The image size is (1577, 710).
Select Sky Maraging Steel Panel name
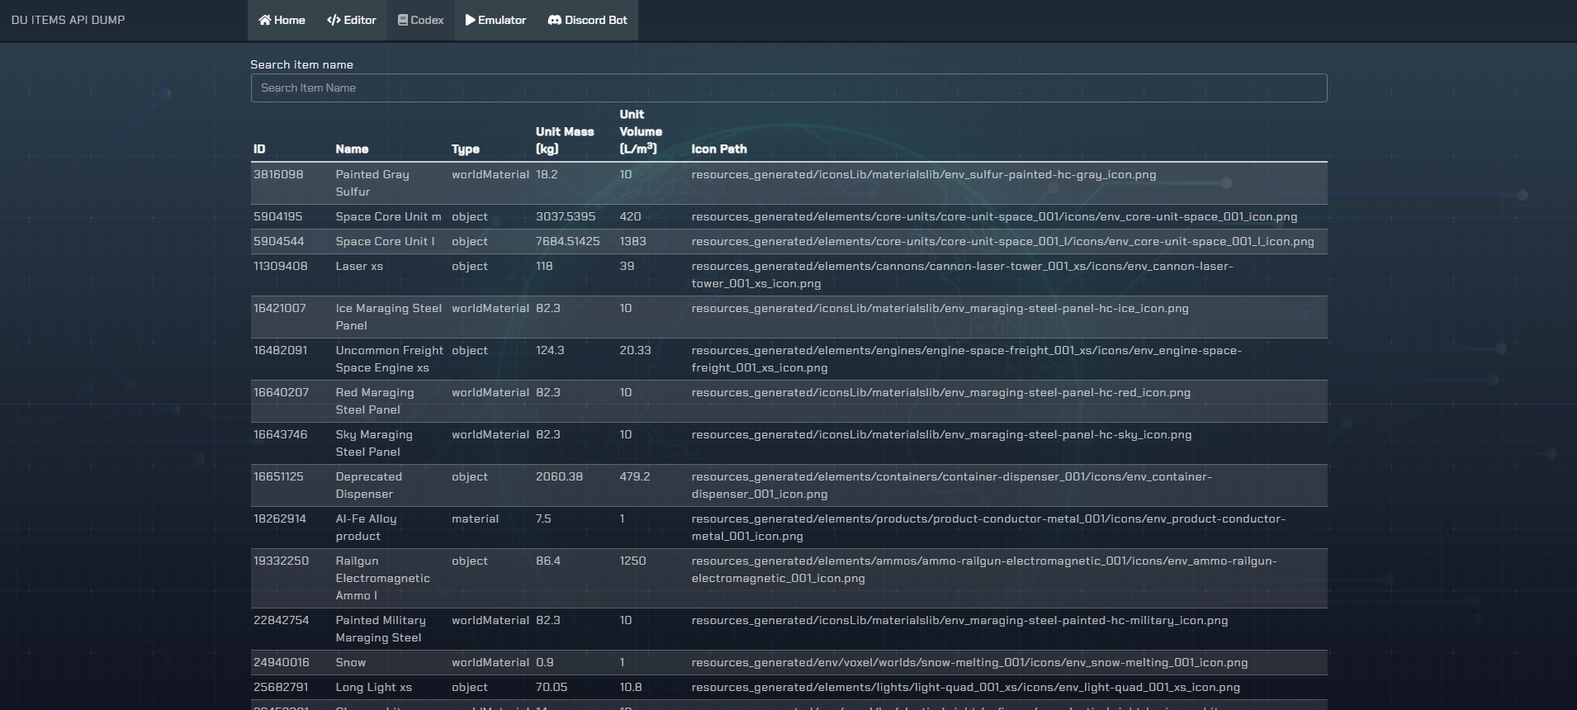(x=374, y=443)
